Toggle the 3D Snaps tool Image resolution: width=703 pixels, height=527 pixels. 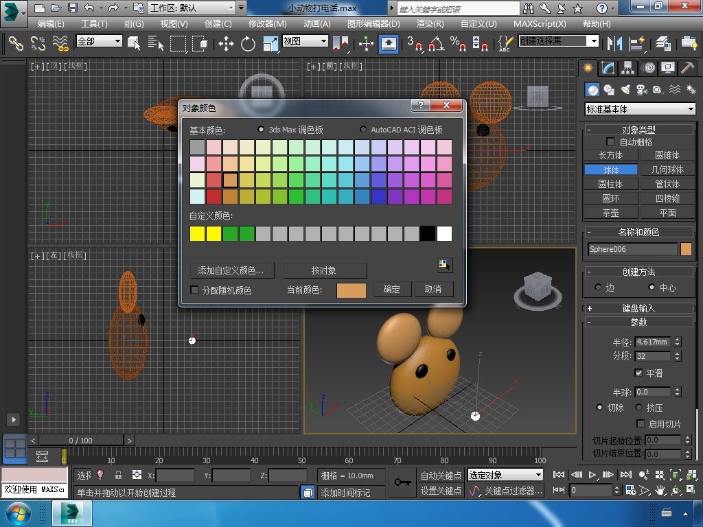(x=415, y=43)
